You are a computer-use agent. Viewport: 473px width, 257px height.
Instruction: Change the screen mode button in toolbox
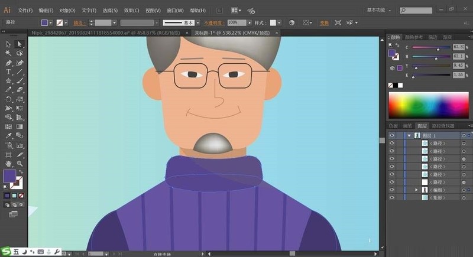[x=13, y=214]
